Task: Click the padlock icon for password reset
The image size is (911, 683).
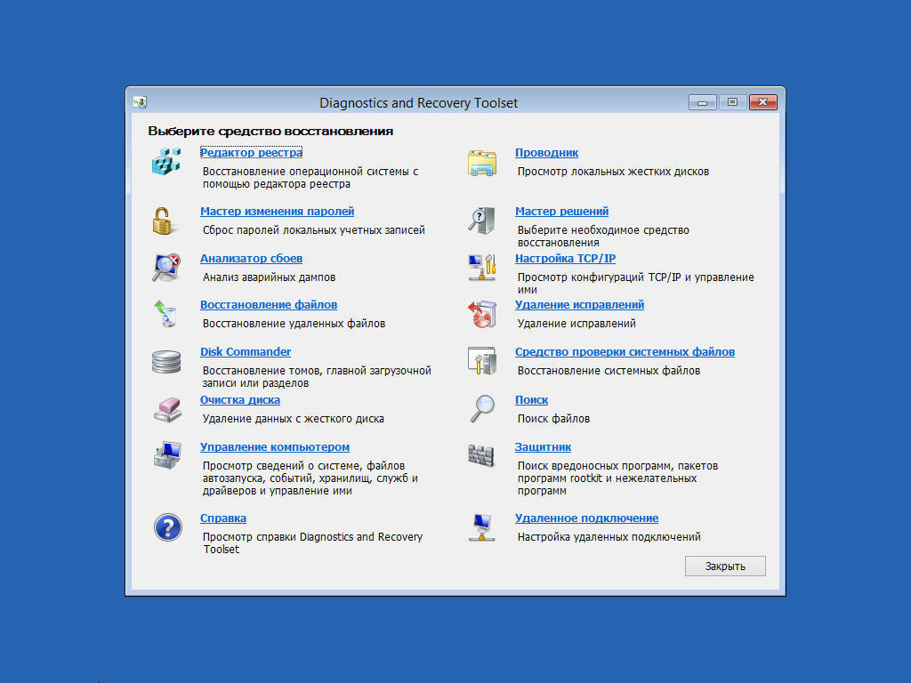Action: [165, 221]
